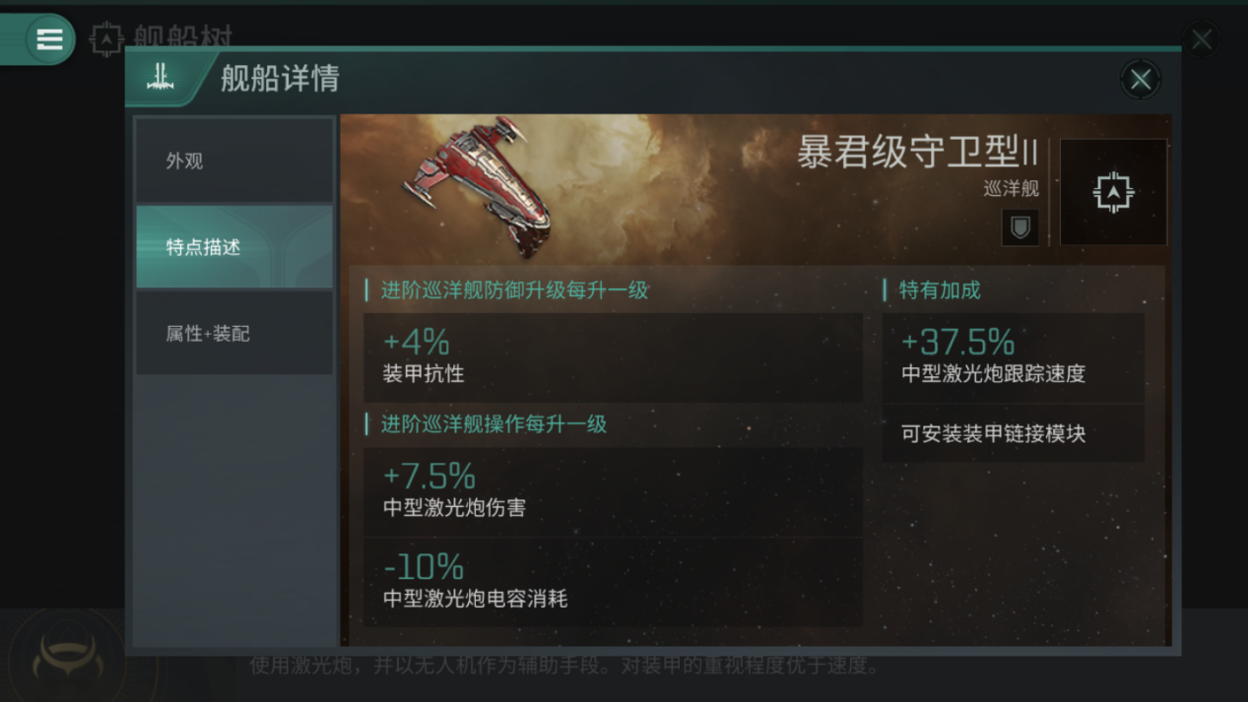Close the 舰船详情 panel
Image resolution: width=1248 pixels, height=702 pixels.
click(1141, 79)
